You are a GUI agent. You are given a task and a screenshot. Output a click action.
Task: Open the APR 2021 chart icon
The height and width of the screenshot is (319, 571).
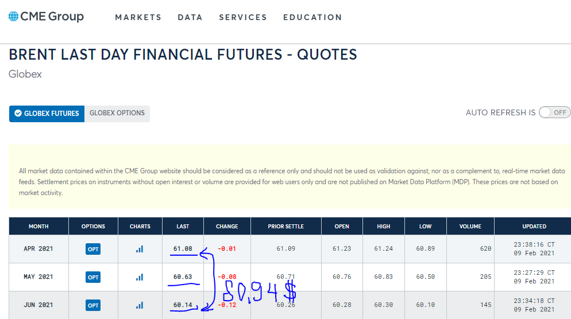click(140, 249)
